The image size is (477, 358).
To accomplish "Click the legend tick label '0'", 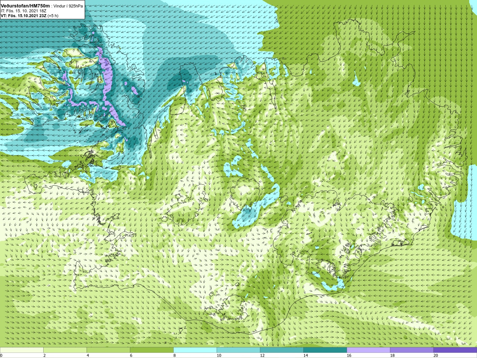I will point(1,355).
